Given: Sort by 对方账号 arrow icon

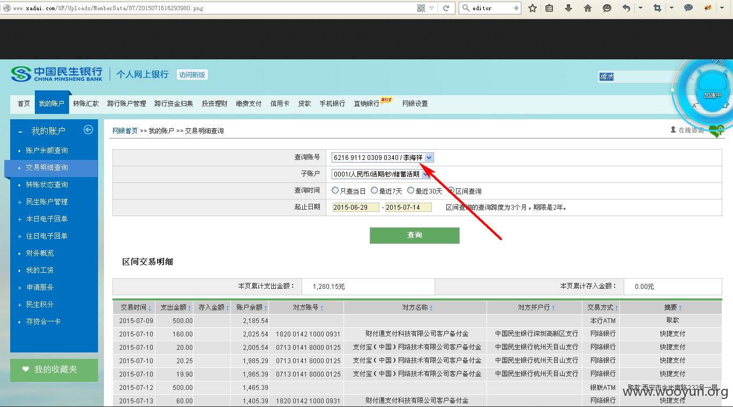Looking at the screenshot, I should click(321, 308).
